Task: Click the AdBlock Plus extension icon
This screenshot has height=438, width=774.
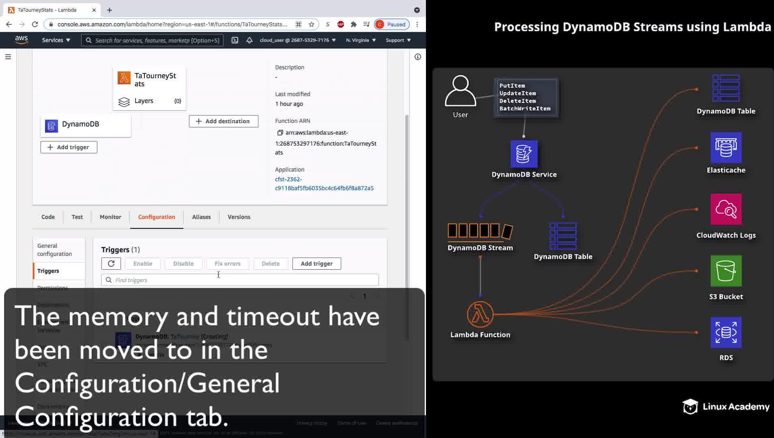Action: (341, 24)
